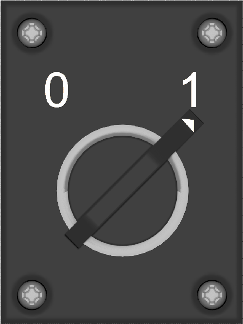This screenshot has width=243, height=324.
Task: Click the bottom-left panel screw
Action: click(32, 295)
